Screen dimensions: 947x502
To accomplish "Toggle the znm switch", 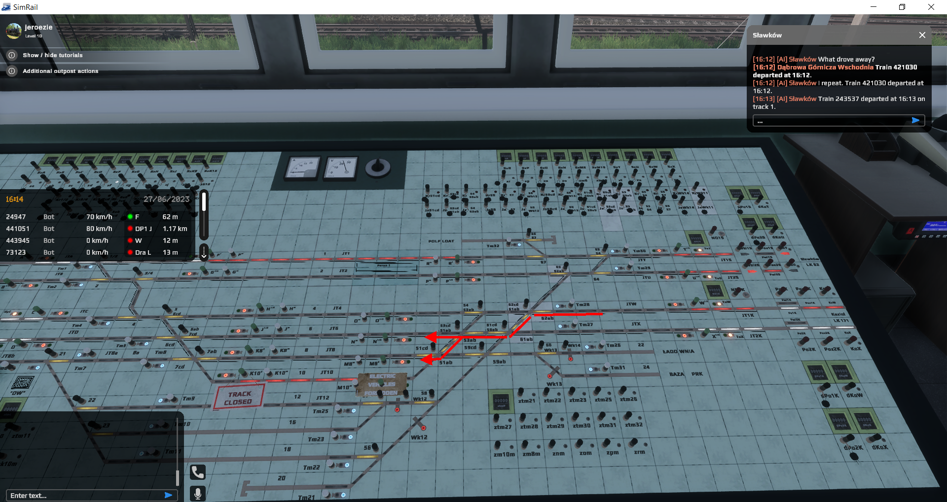I will (552, 444).
